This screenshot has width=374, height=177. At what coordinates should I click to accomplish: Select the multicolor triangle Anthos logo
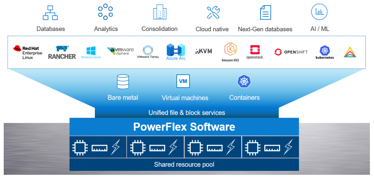(350, 52)
